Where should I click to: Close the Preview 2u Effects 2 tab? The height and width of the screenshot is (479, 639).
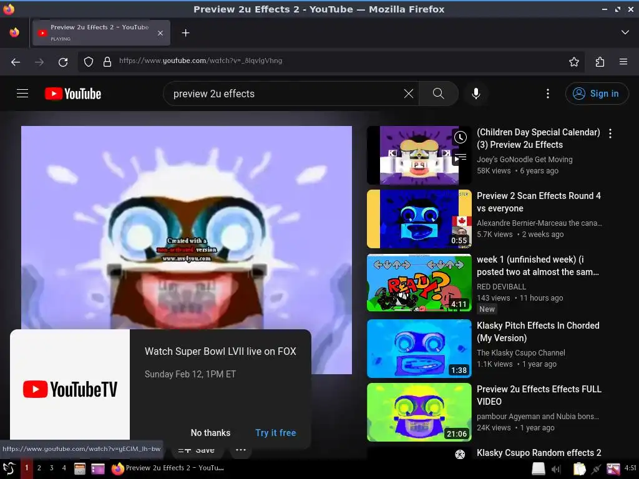tap(160, 33)
